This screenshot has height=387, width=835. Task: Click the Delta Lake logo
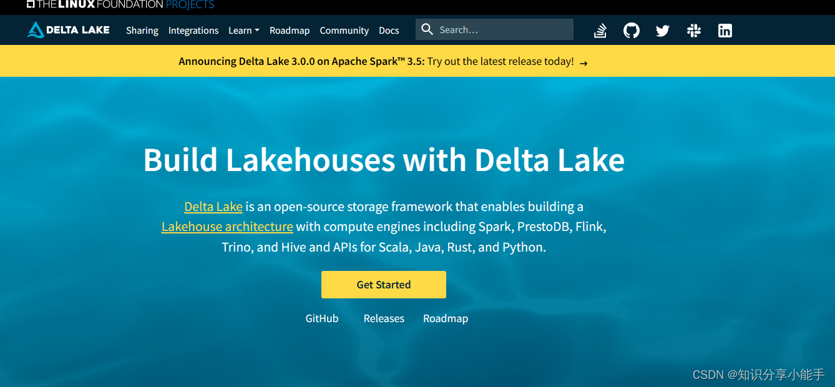(69, 30)
